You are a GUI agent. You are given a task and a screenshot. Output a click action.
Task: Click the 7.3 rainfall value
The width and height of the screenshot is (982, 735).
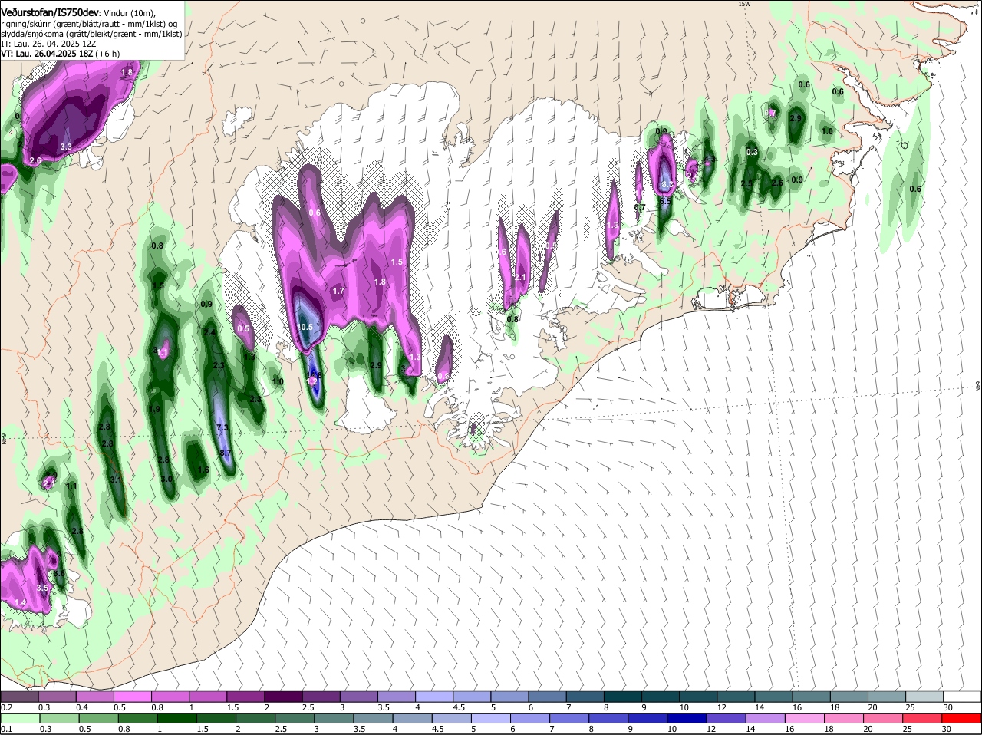223,427
